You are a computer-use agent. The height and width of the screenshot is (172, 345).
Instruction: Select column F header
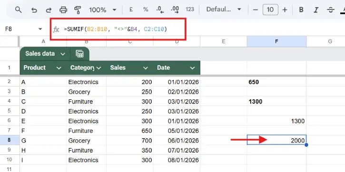coord(276,41)
